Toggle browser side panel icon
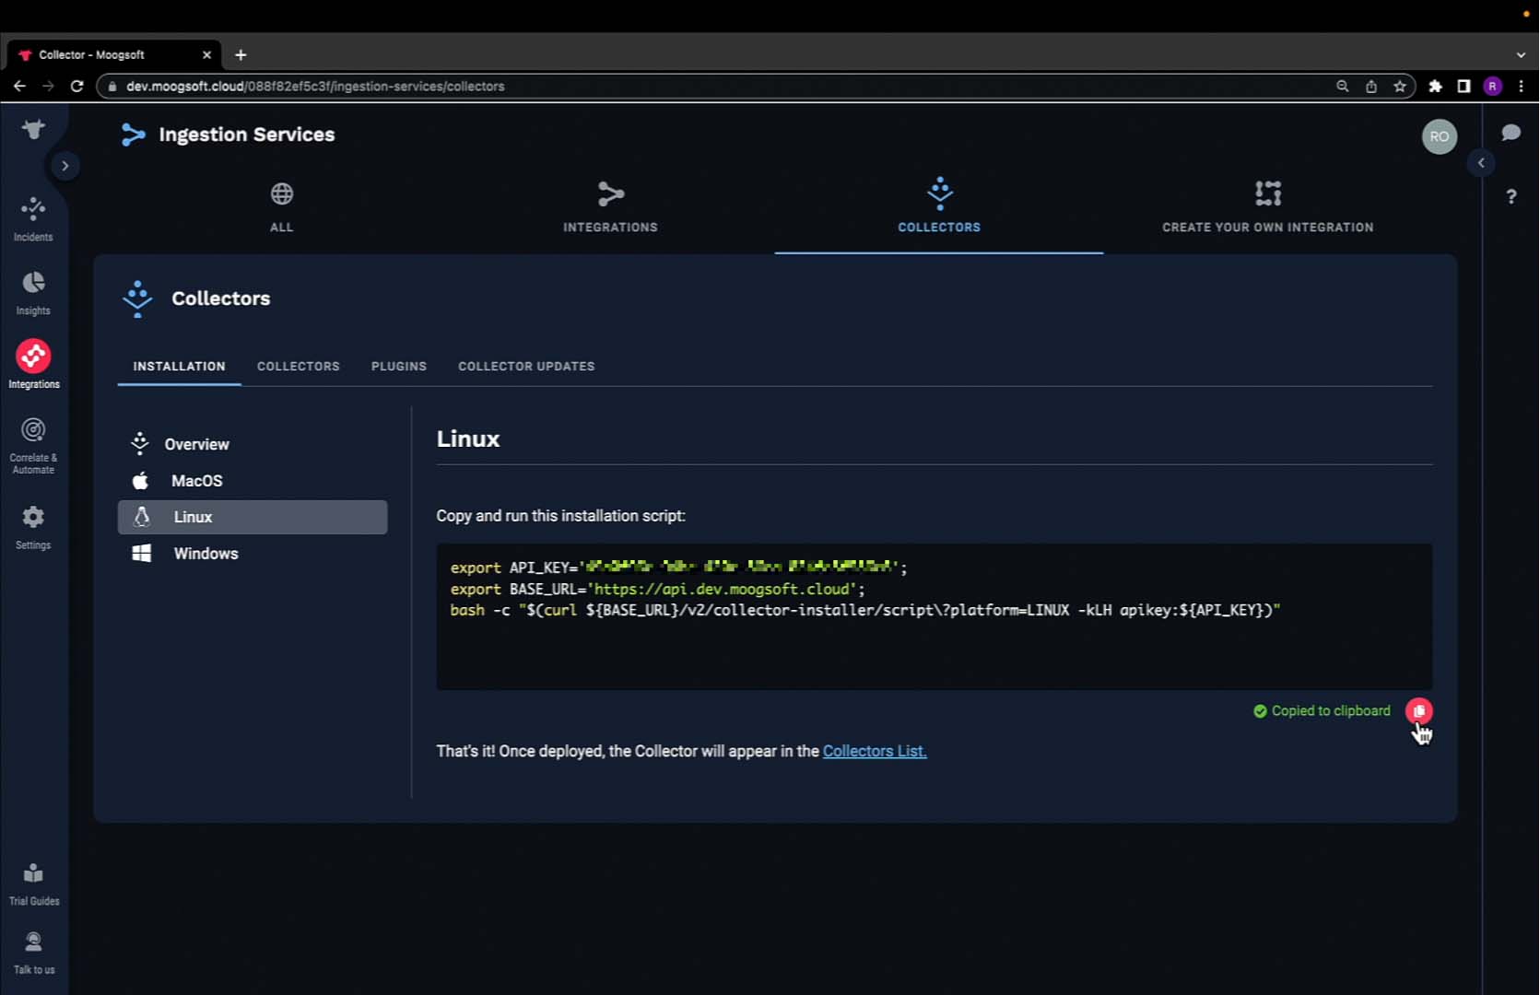1540x995 pixels. 1464,86
